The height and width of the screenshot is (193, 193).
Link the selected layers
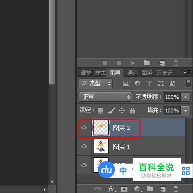[x=98, y=189]
